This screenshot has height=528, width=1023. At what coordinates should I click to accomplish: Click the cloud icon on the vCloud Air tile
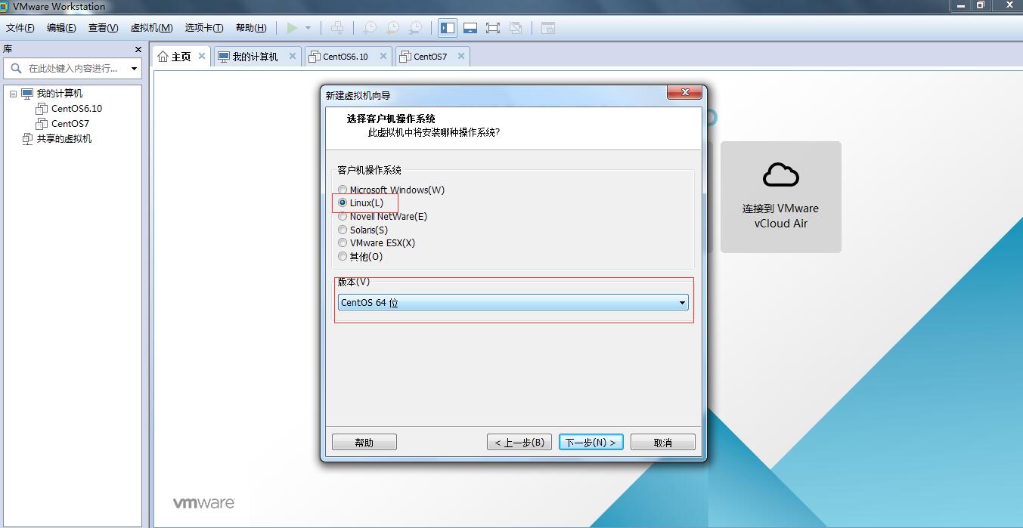coord(781,174)
